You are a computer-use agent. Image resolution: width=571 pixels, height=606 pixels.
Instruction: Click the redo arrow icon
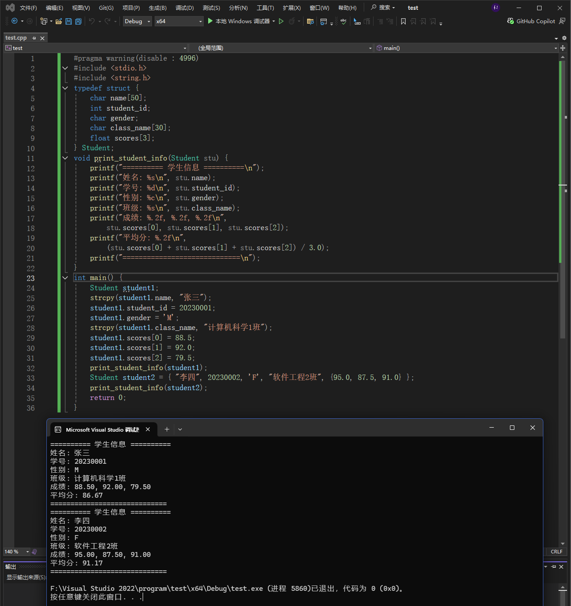coord(107,21)
